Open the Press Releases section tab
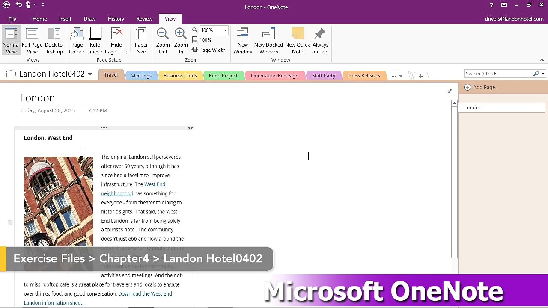Image resolution: width=548 pixels, height=308 pixels. (364, 76)
